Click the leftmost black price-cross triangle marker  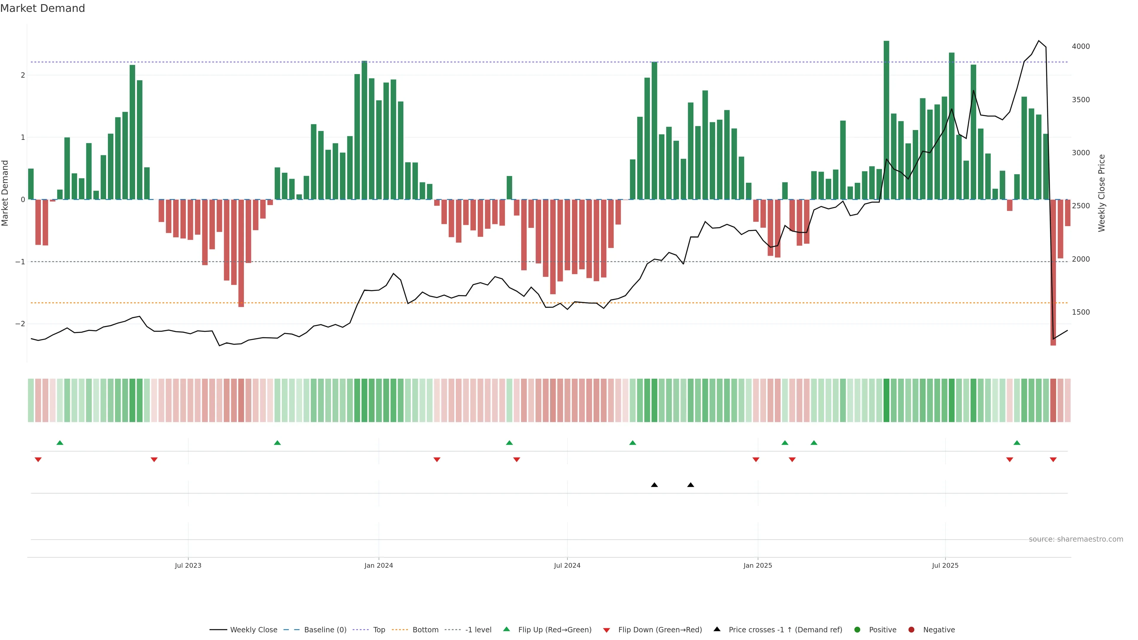pyautogui.click(x=654, y=485)
